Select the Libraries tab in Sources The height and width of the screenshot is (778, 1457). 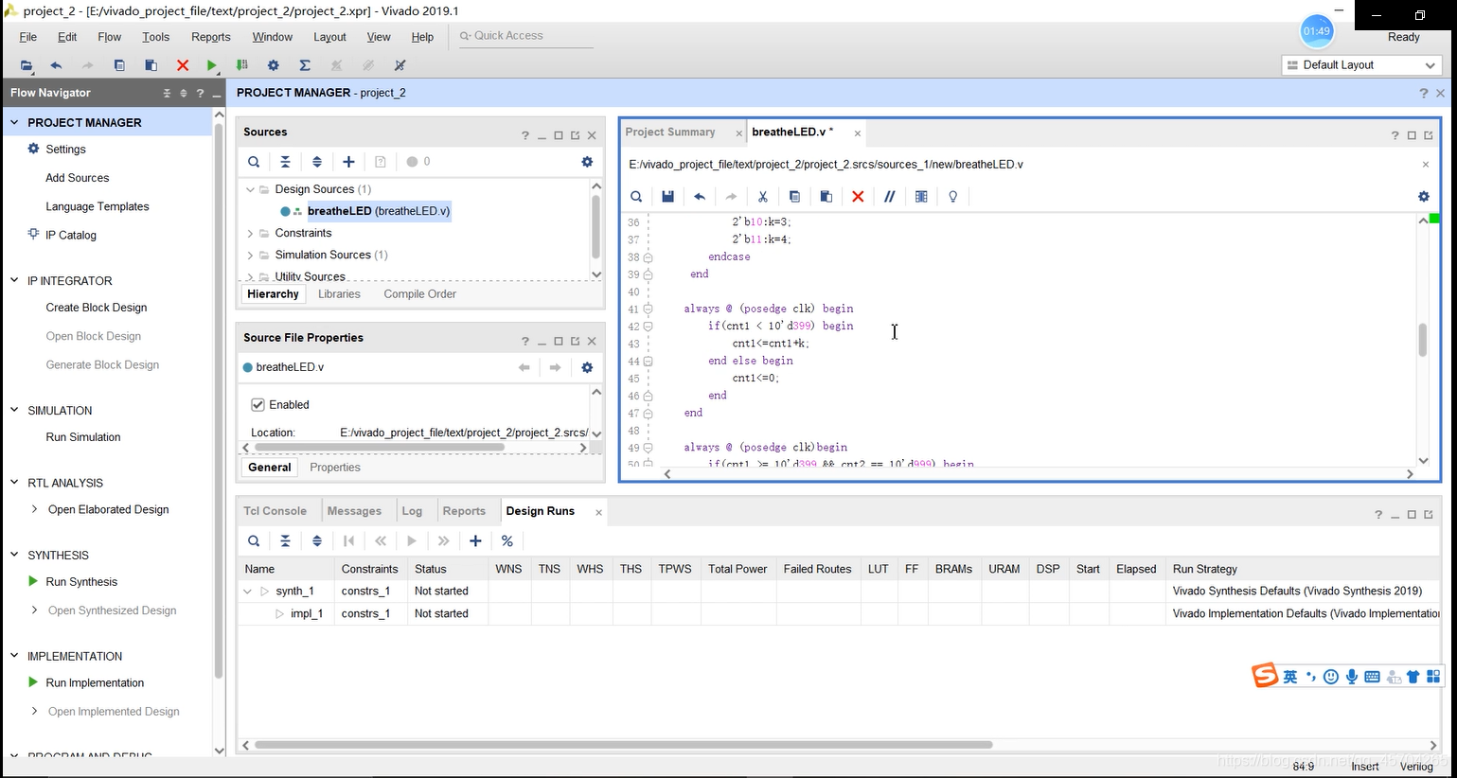[x=339, y=294]
